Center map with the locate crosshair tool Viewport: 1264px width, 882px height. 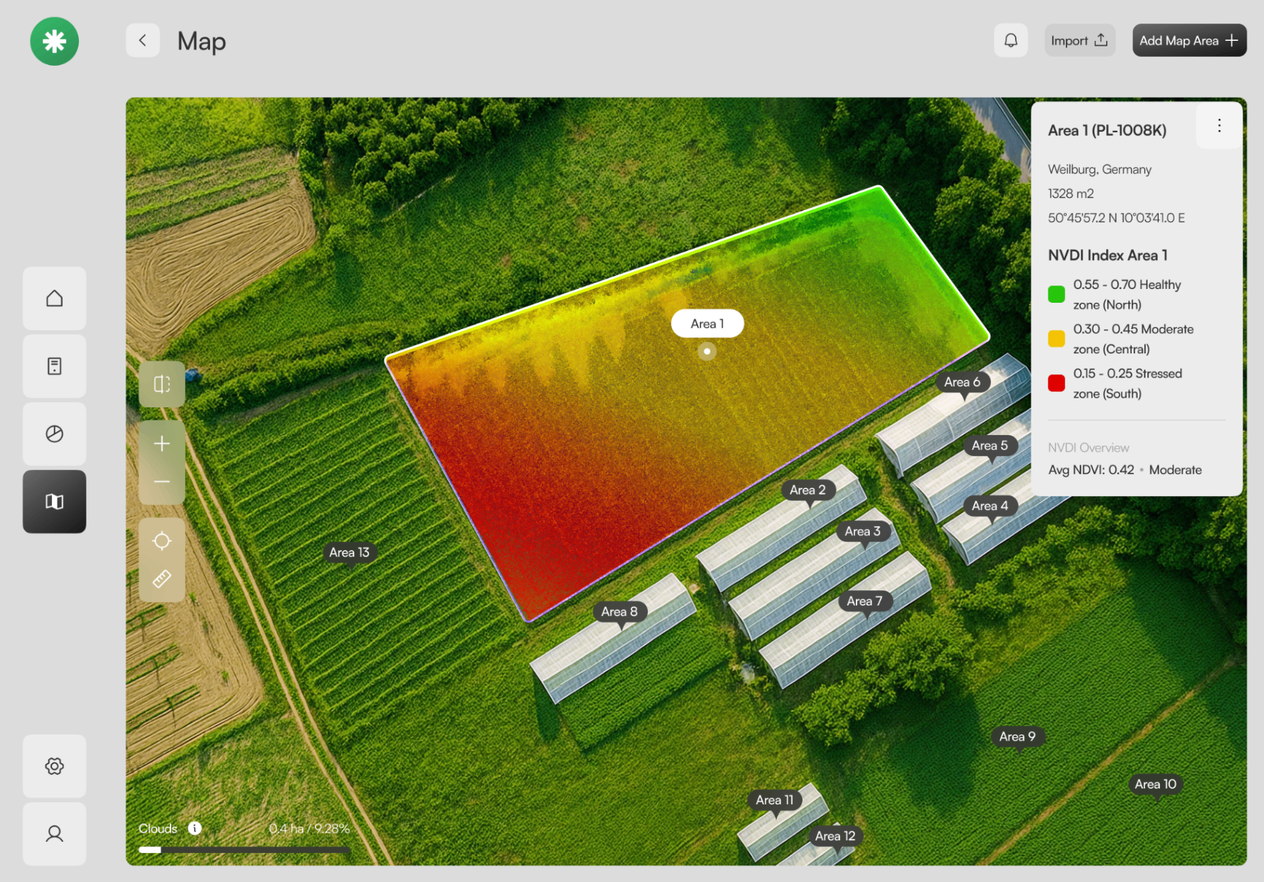[162, 540]
